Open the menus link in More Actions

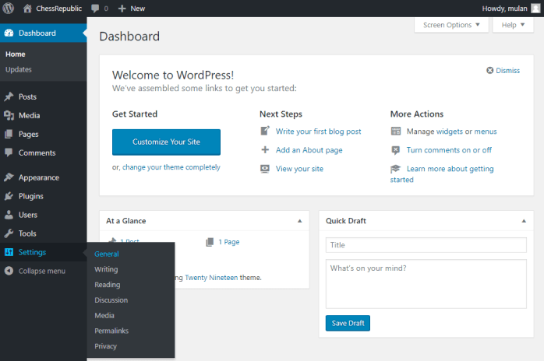pyautogui.click(x=486, y=131)
